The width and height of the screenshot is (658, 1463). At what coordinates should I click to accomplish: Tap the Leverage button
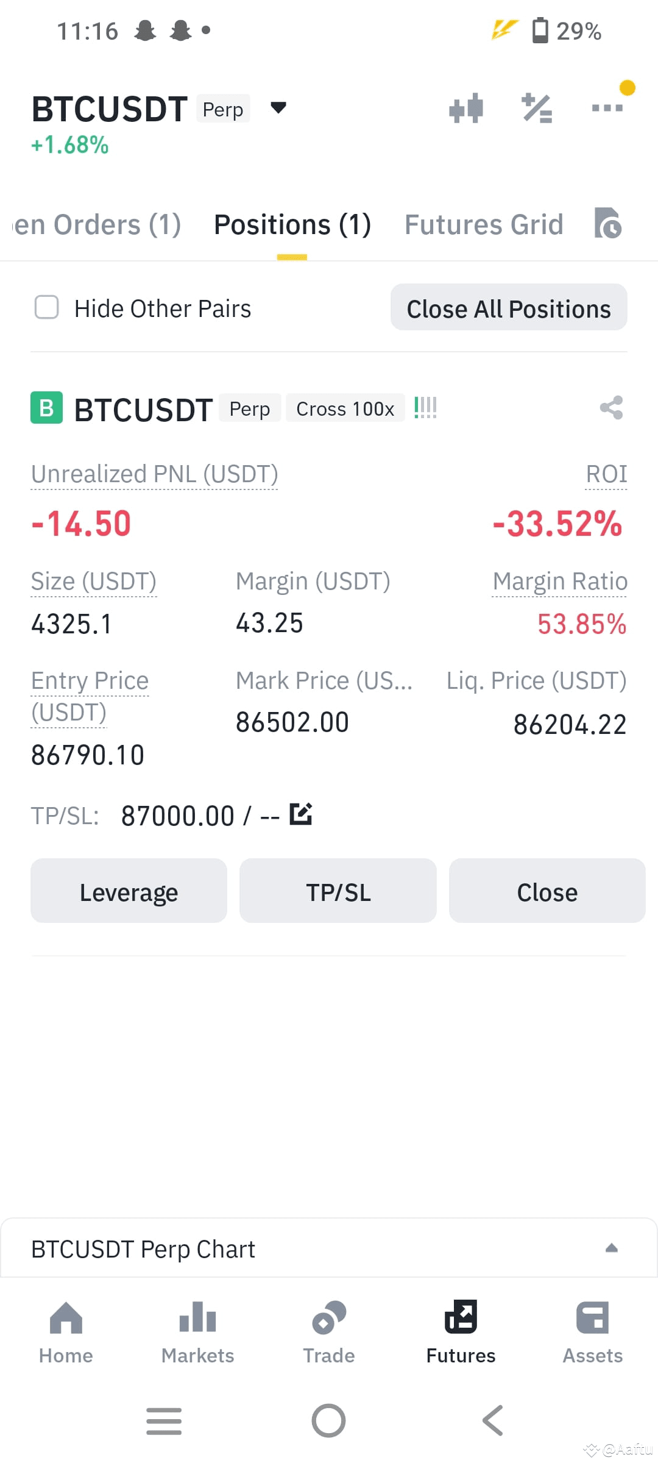click(x=129, y=891)
